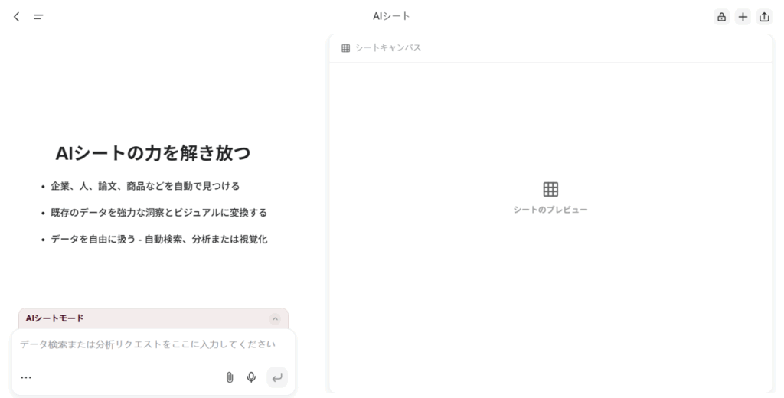
Task: Click the AIシートモード mode label
Action: point(55,318)
